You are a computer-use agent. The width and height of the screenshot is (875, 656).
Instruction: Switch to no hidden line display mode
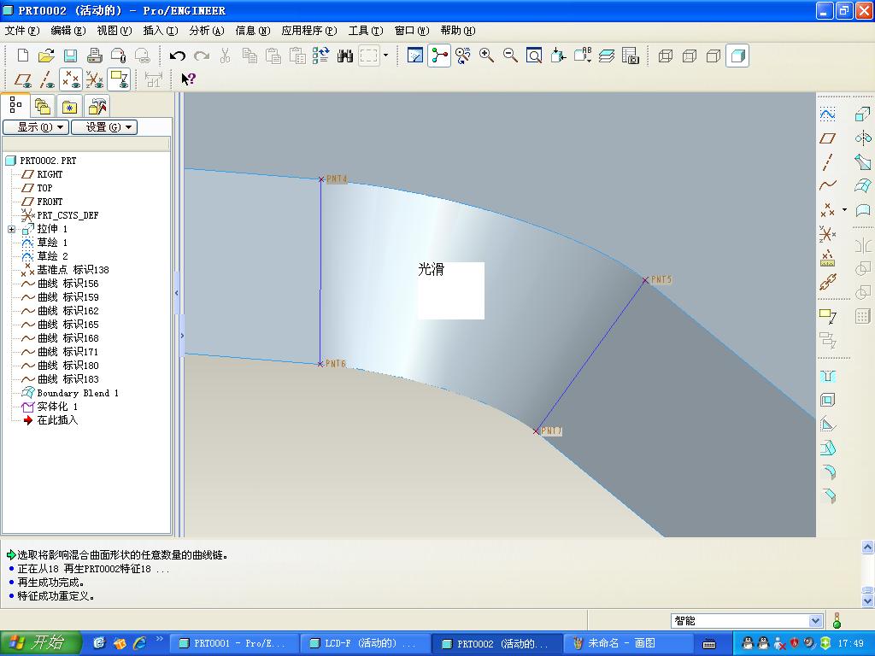click(x=714, y=56)
